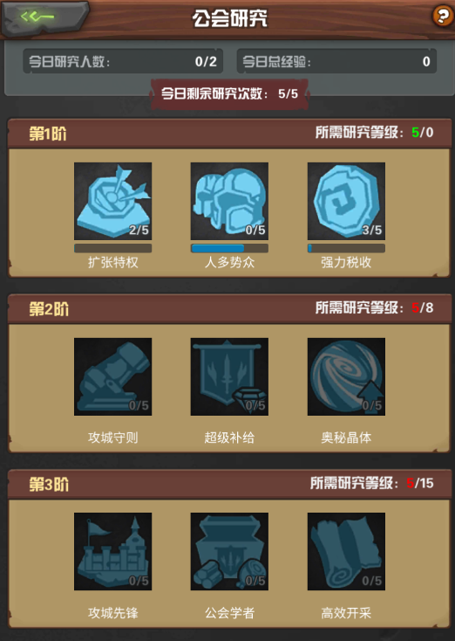Open the 高效开采 scroll research icon
455x641 pixels.
pos(346,551)
